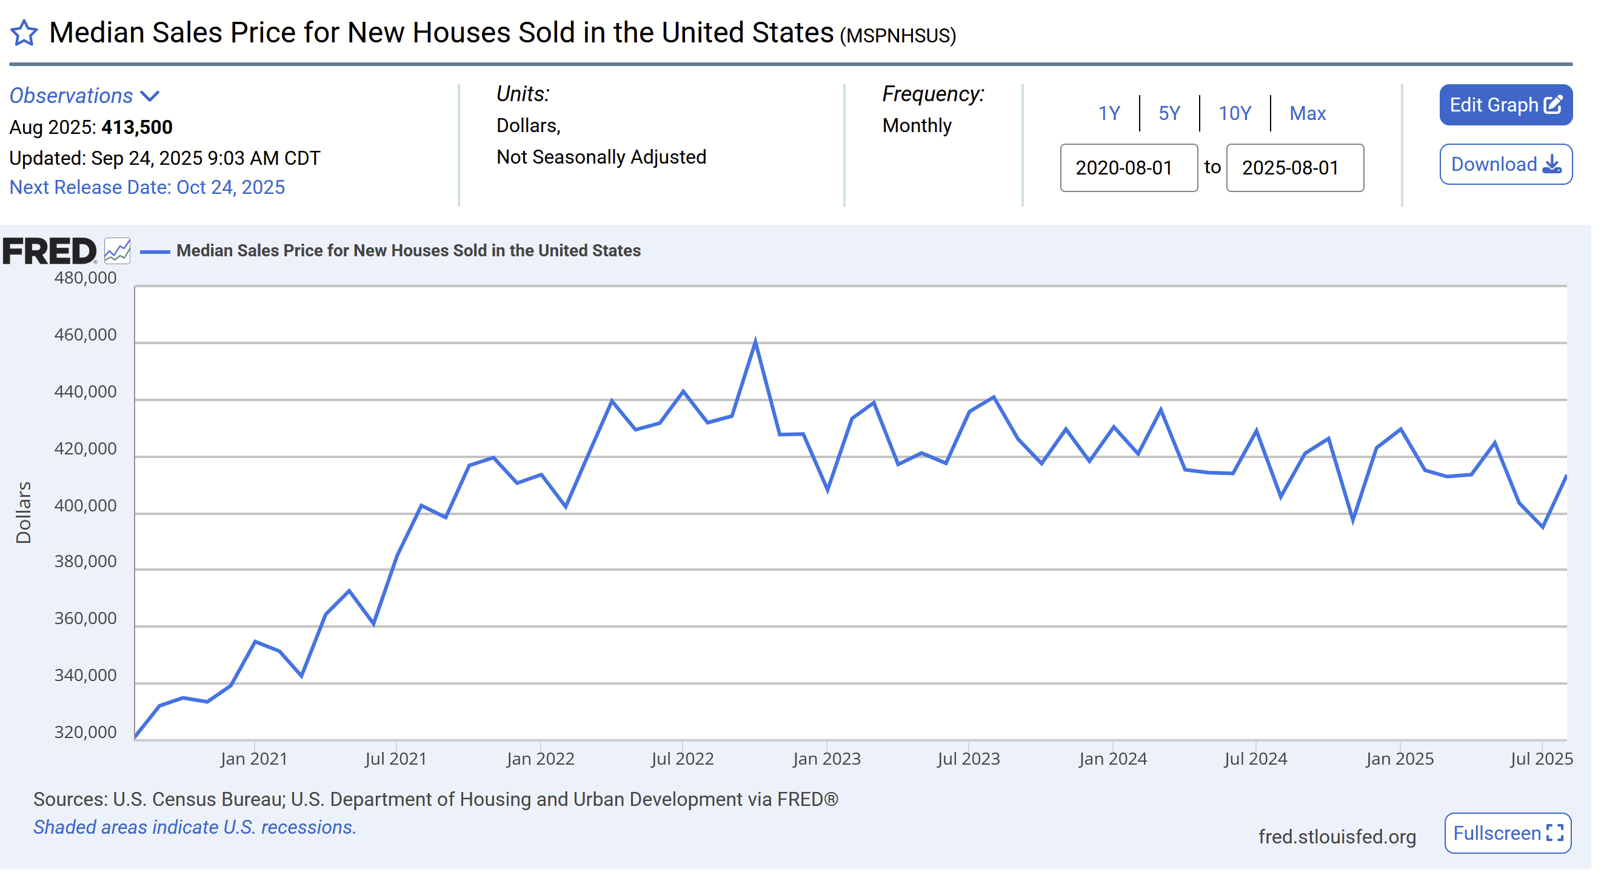The width and height of the screenshot is (1604, 878).
Task: Select the 5Y time range
Action: 1169,113
